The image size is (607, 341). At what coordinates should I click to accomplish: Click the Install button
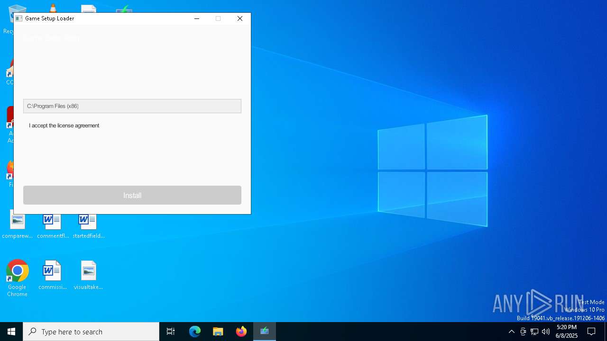[x=132, y=195]
